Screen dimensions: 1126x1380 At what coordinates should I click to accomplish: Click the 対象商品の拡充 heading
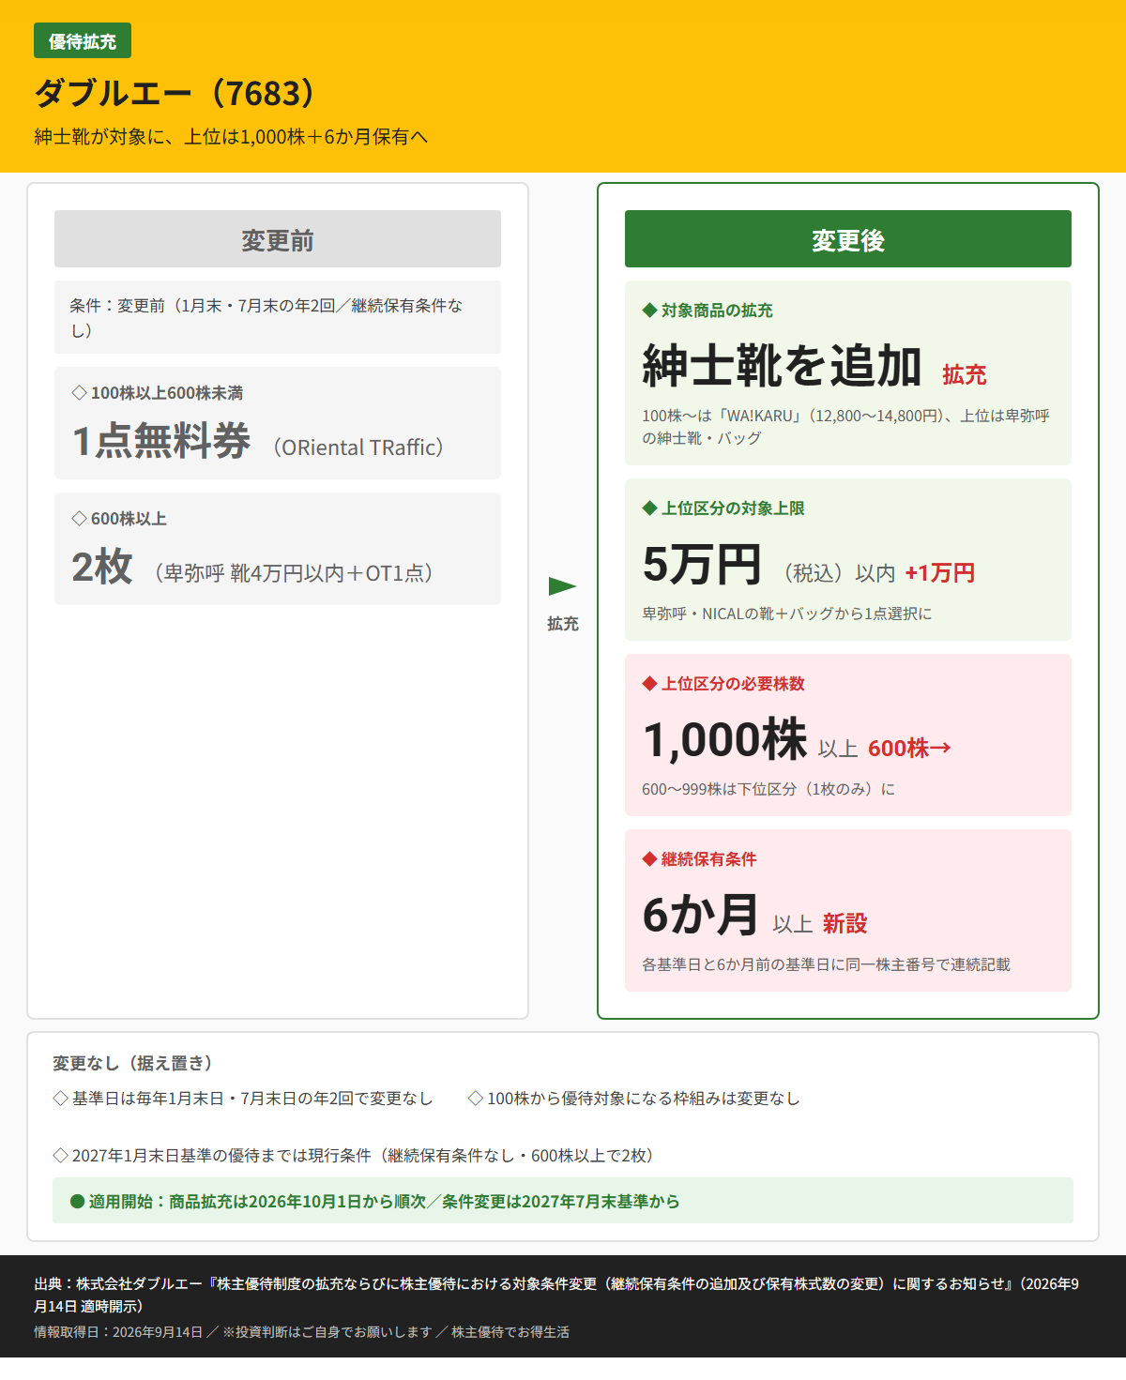[708, 311]
